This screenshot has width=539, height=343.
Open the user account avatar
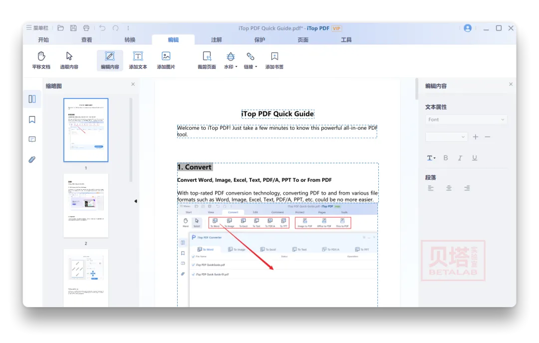click(468, 28)
